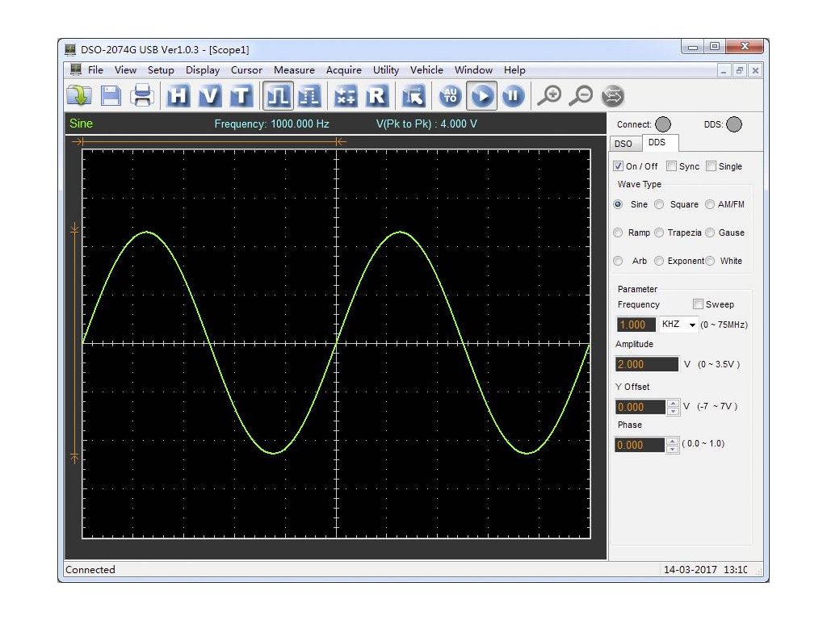This screenshot has width=827, height=620.
Task: Enable the Sweep checkbox
Action: point(698,304)
